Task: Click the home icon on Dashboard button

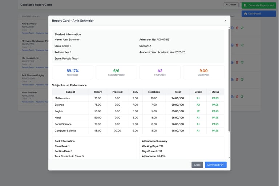Action: click(246, 14)
